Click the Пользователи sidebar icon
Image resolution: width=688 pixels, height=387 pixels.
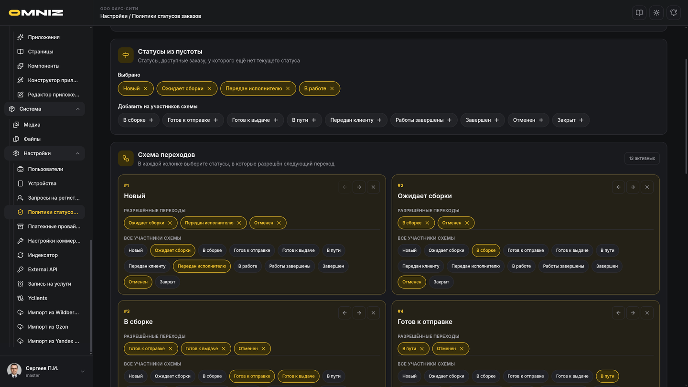(21, 169)
